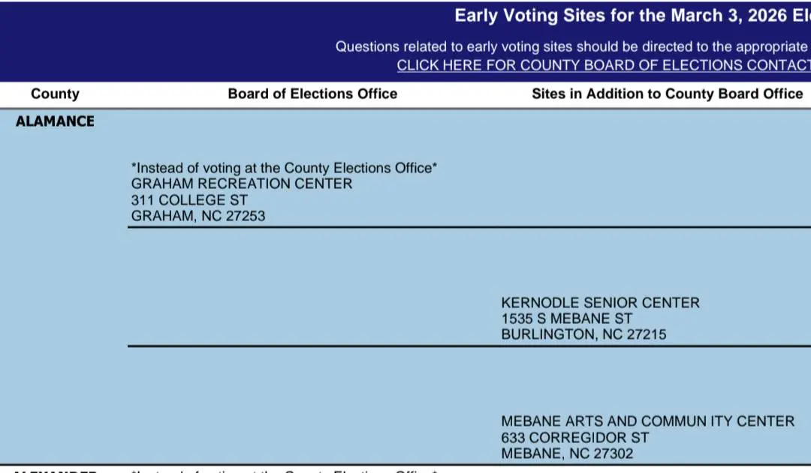Viewport: 811px width, 473px height.
Task: Click the Alamance 'Instead of voting at County Elections Office' note
Action: (x=284, y=168)
